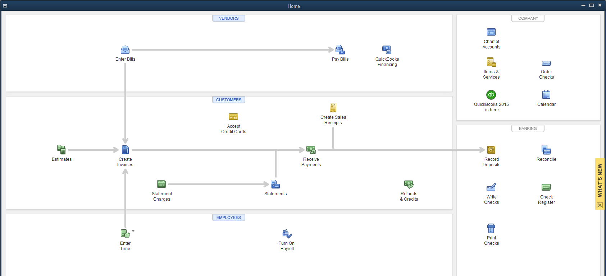
Task: Open the Pay Bills icon
Action: click(340, 50)
